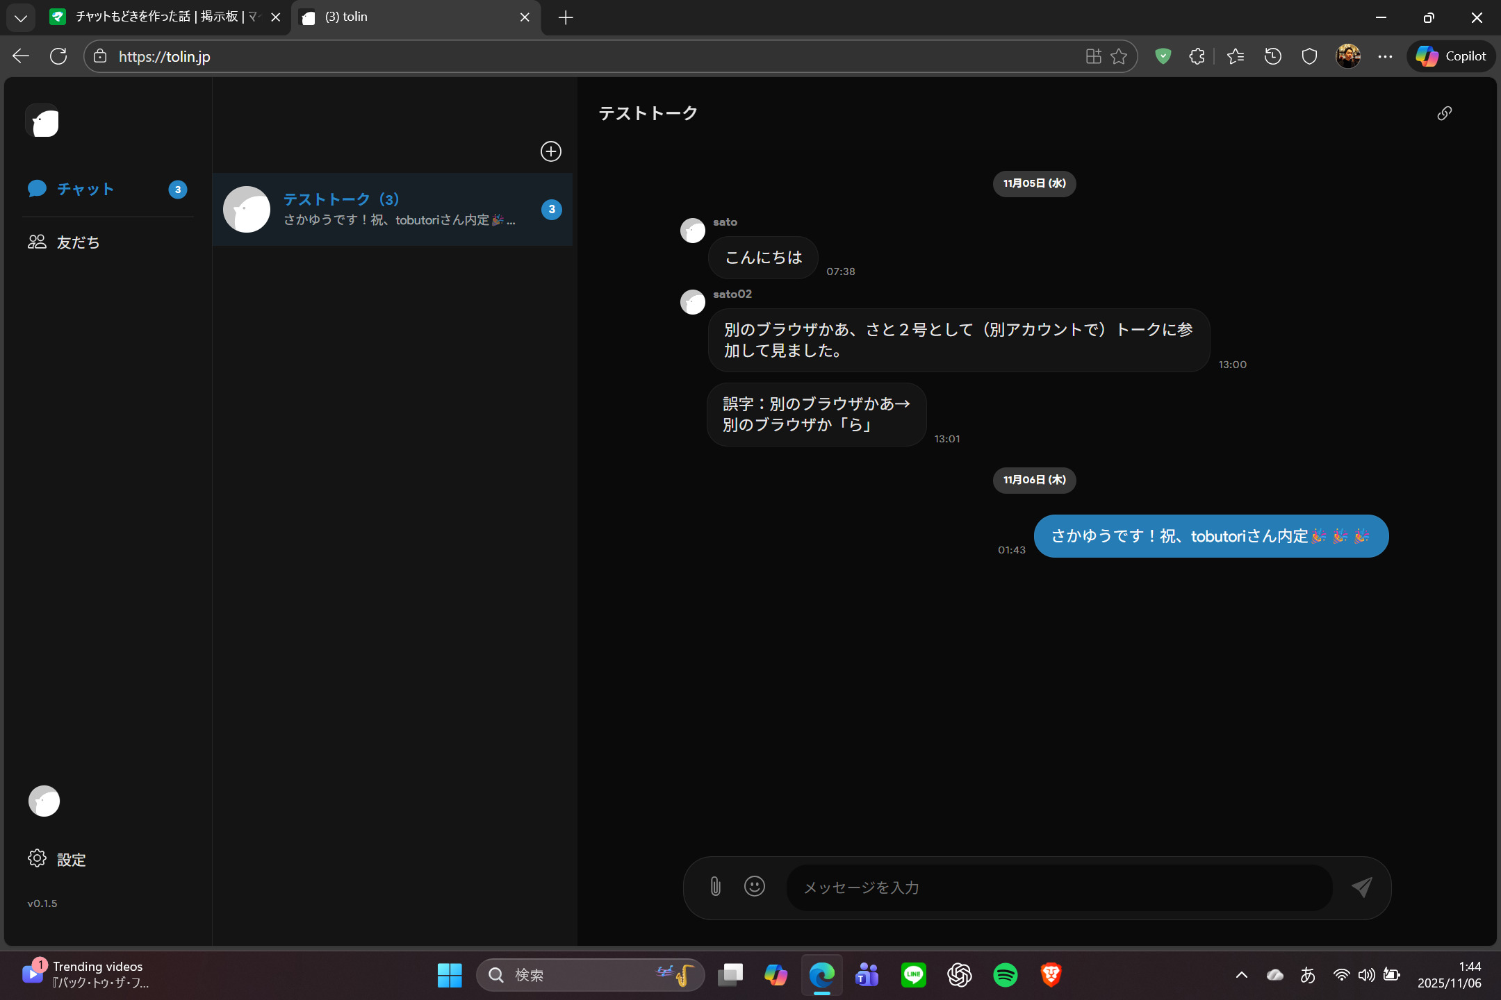Open Copilot in the browser toolbar
Image resolution: width=1501 pixels, height=1000 pixels.
pos(1451,56)
